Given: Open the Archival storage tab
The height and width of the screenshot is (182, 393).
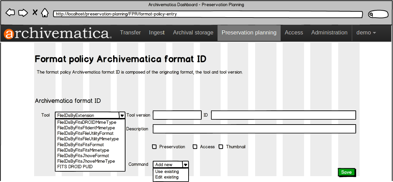Looking at the screenshot, I should (x=193, y=33).
